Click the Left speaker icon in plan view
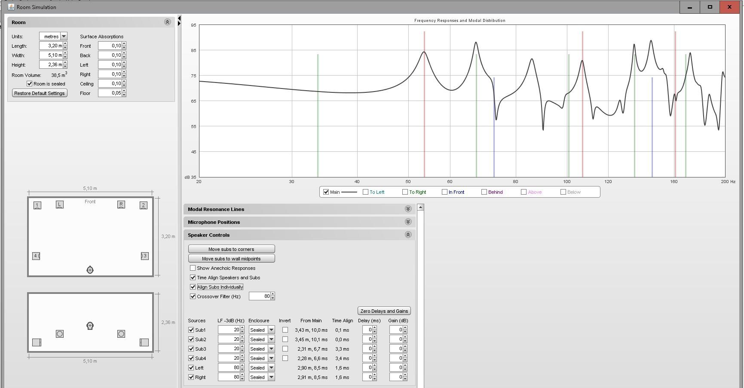The width and height of the screenshot is (744, 388). tap(60, 205)
